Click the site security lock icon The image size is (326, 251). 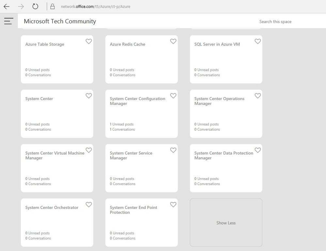(x=52, y=7)
